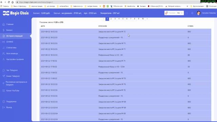The width and height of the screenshot is (217, 122).
Task: Go to pagination page 3
Action: pyautogui.click(x=115, y=19)
